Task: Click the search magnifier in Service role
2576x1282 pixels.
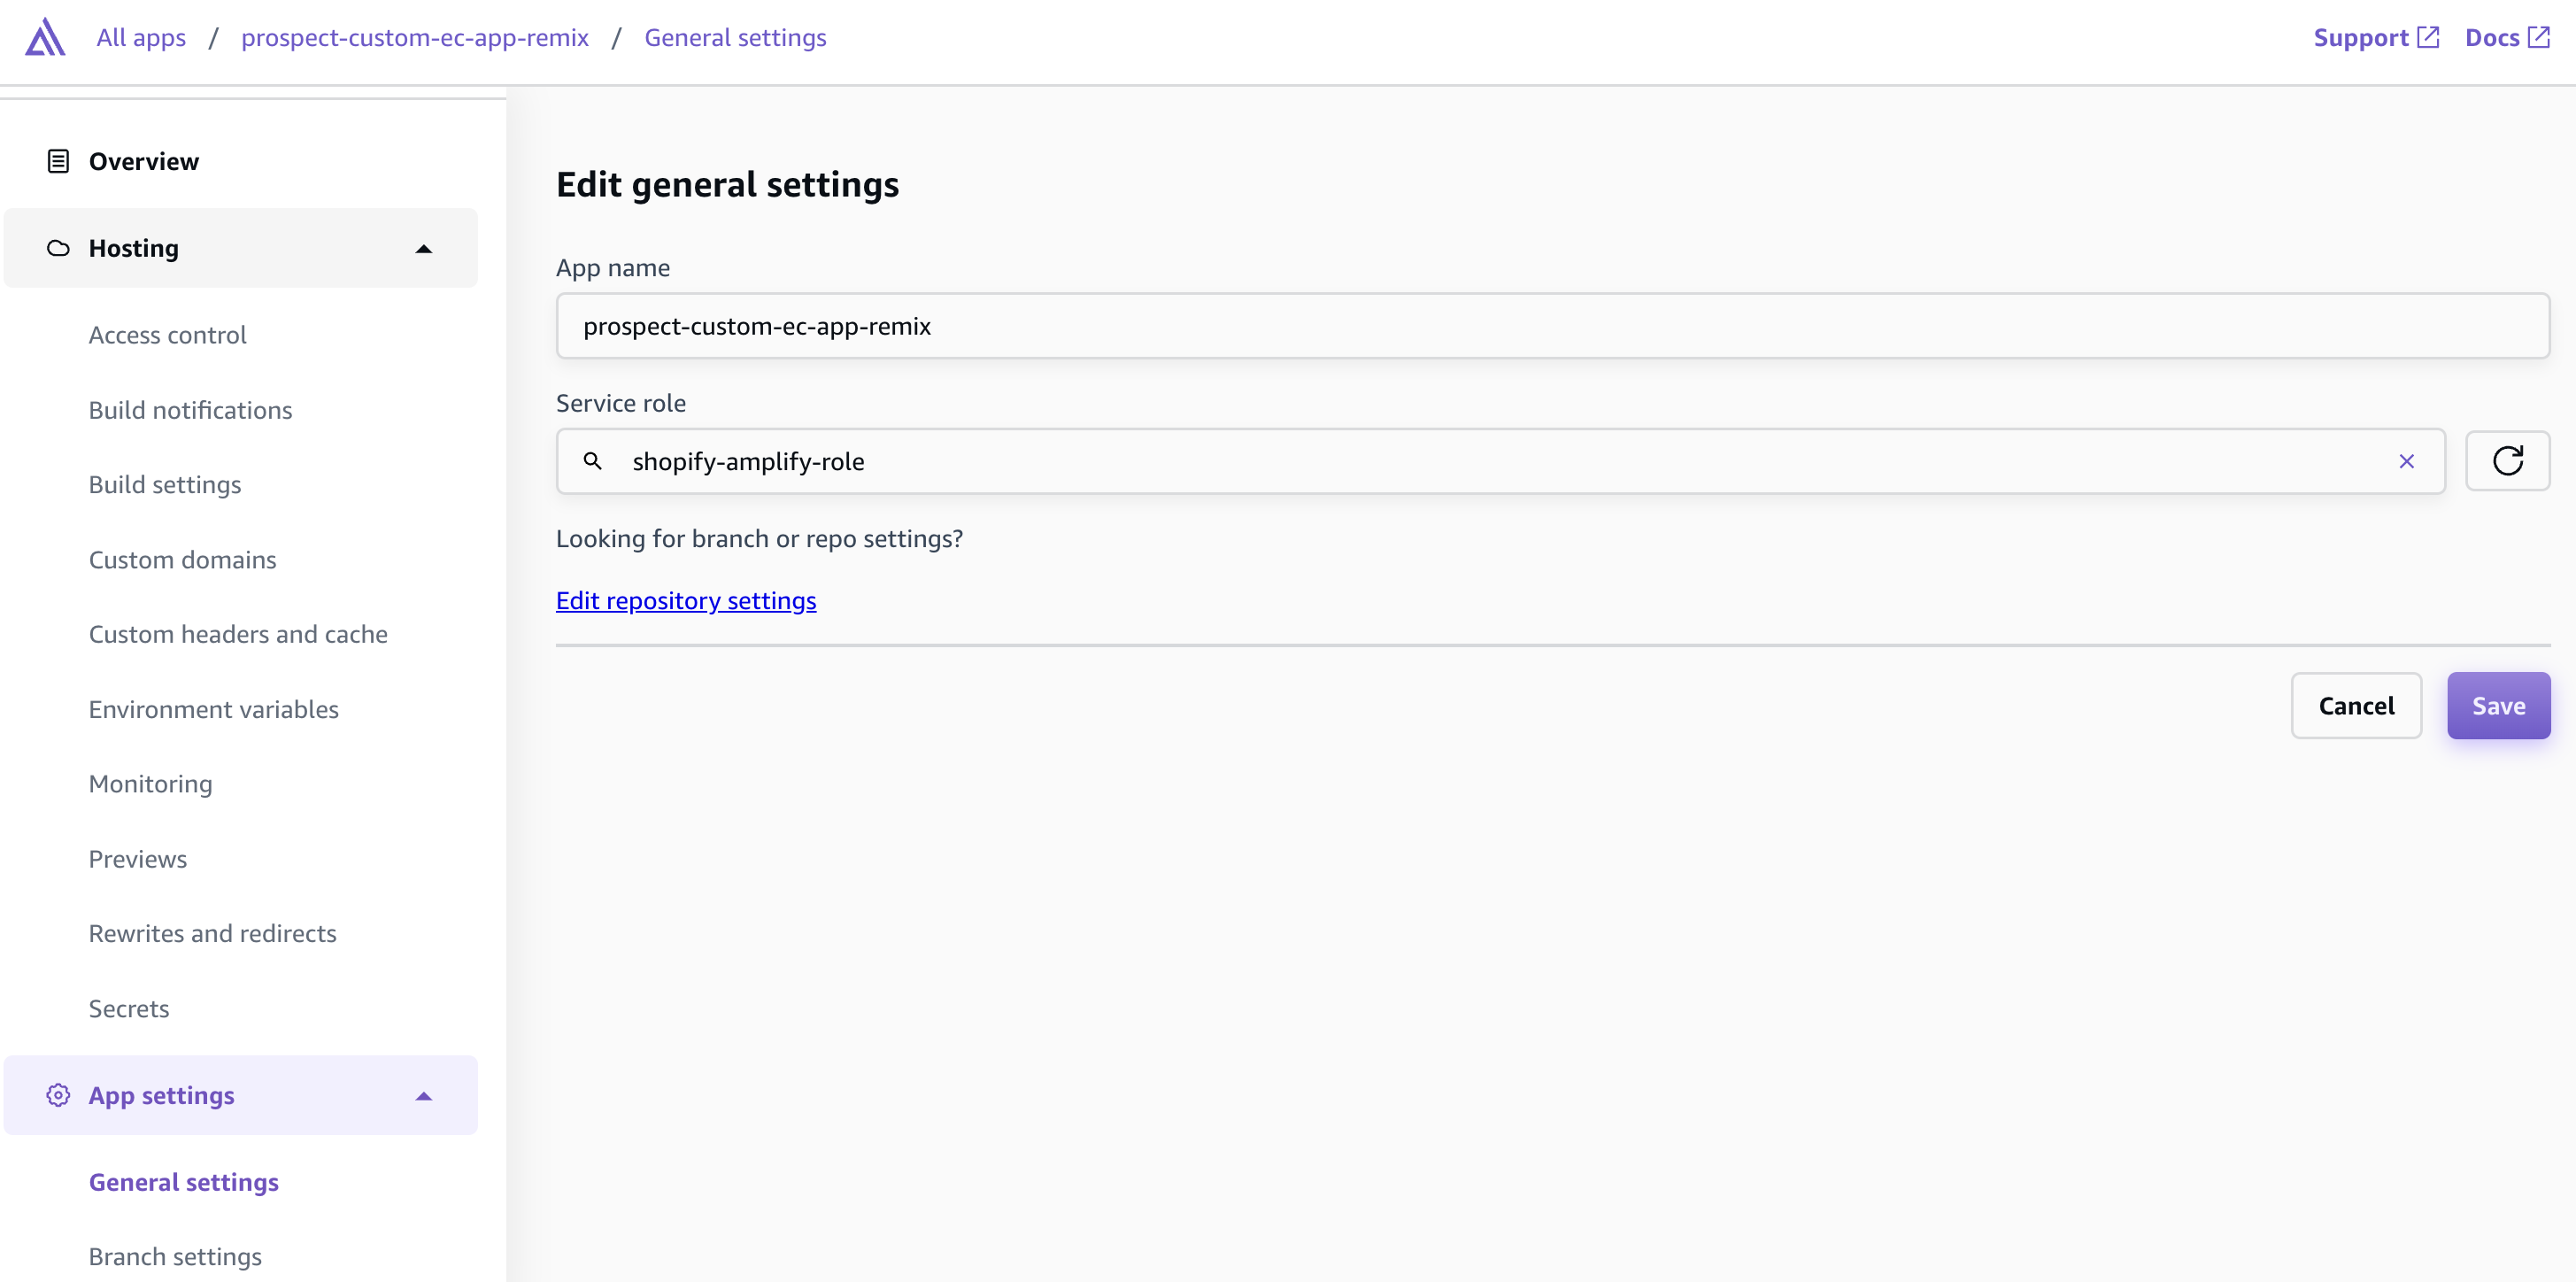Action: (593, 461)
